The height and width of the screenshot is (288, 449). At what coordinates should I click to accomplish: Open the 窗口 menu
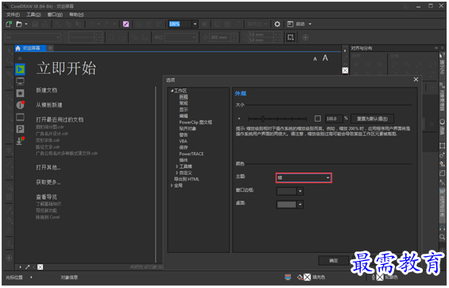pos(55,14)
